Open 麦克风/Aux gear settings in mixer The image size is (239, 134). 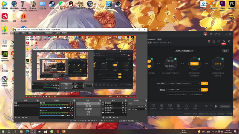(72, 116)
